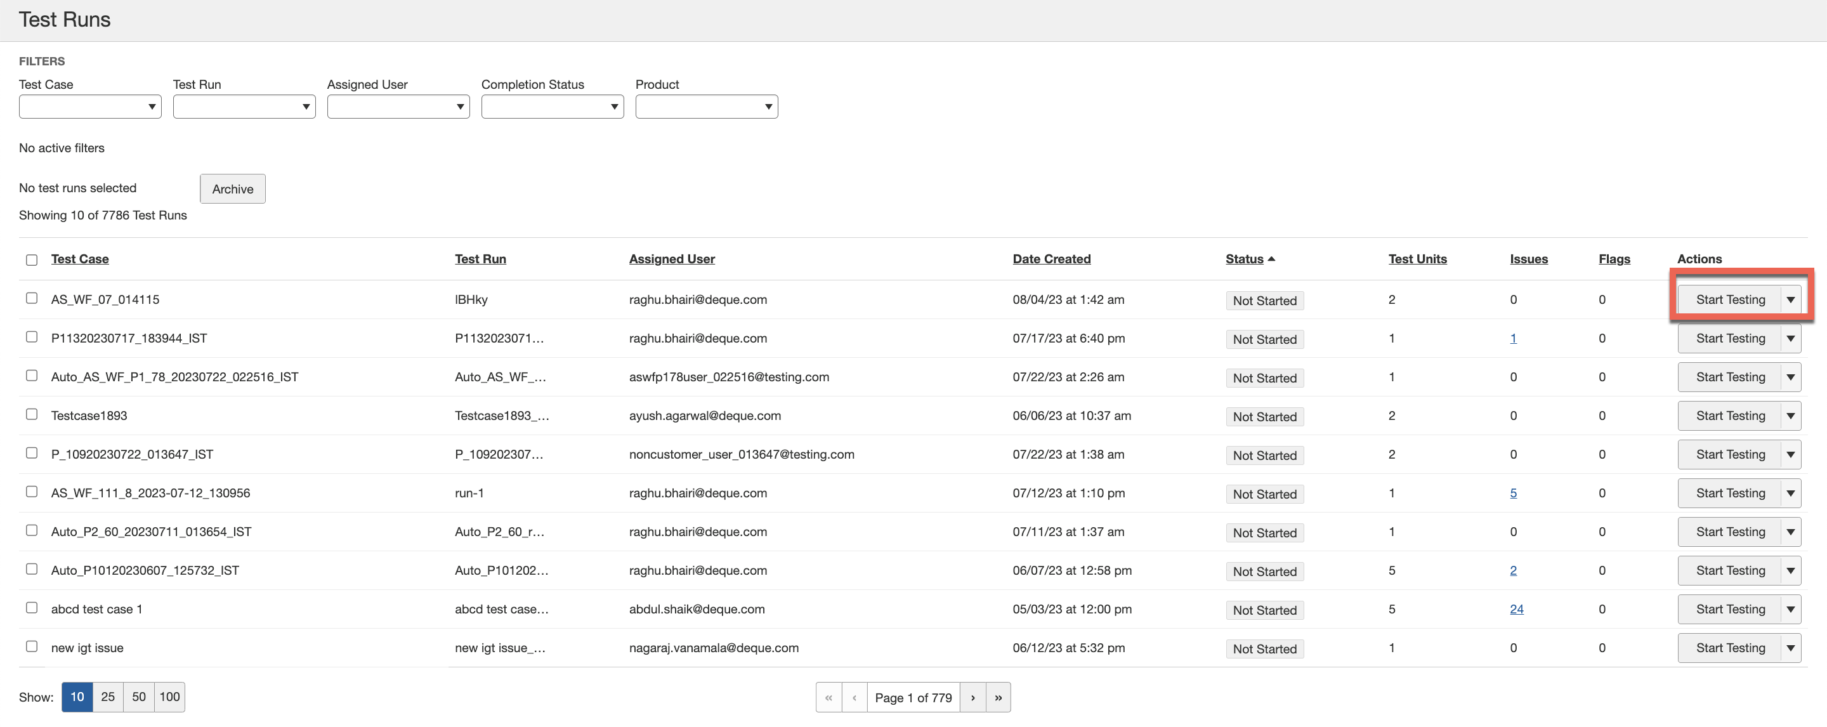Open action arrow for AS_WF_07_014115 row
Viewport: 1827px width, 727px height.
tap(1790, 299)
